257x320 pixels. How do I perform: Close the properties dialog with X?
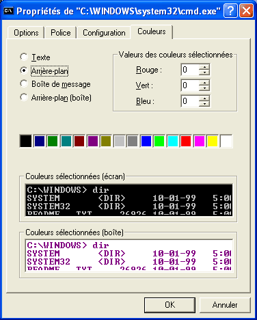246,10
